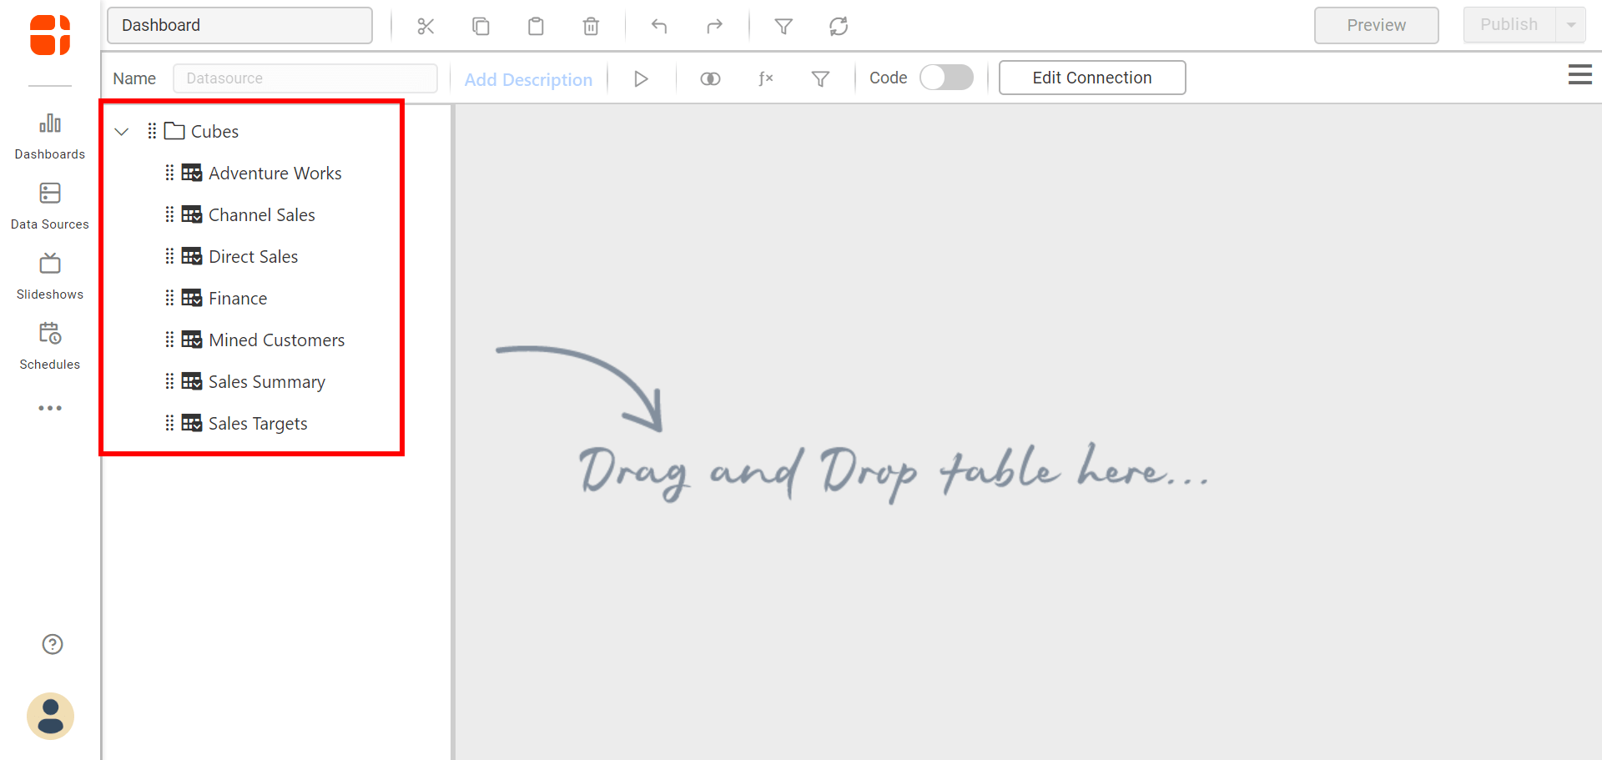Select the Adventure Works cube
1602x760 pixels.
[x=275, y=173]
